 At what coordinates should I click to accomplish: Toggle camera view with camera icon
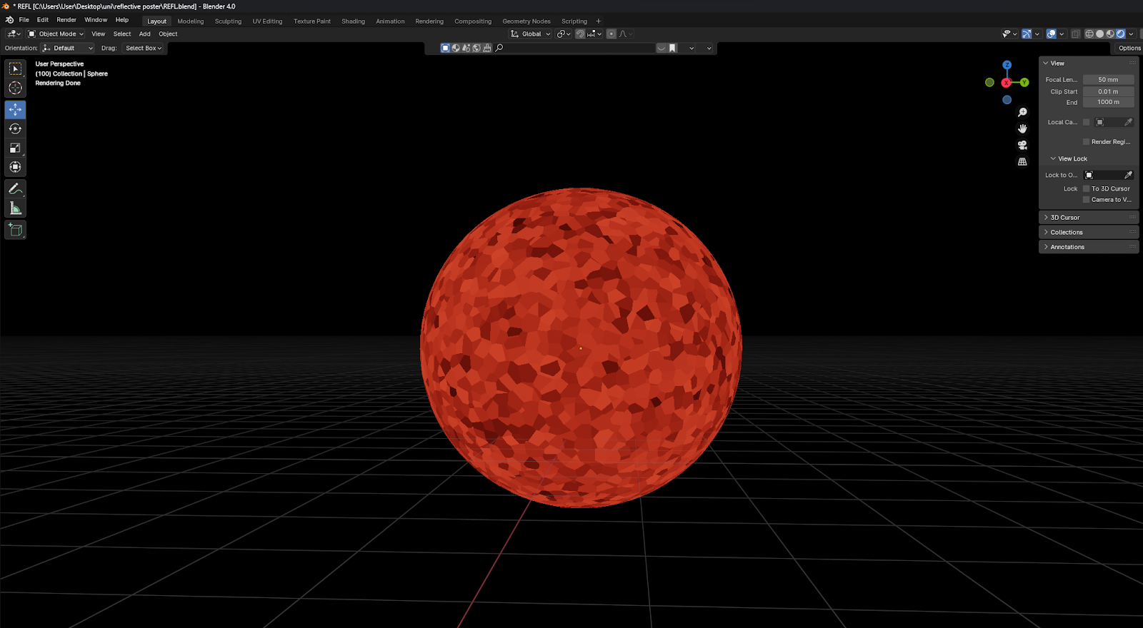1022,146
